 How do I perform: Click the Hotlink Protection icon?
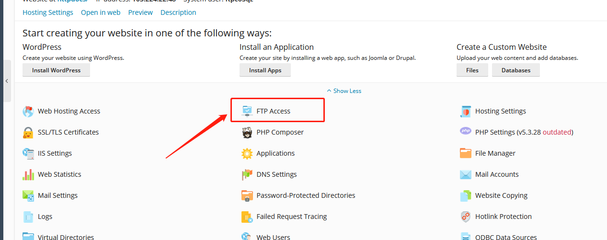click(x=466, y=217)
